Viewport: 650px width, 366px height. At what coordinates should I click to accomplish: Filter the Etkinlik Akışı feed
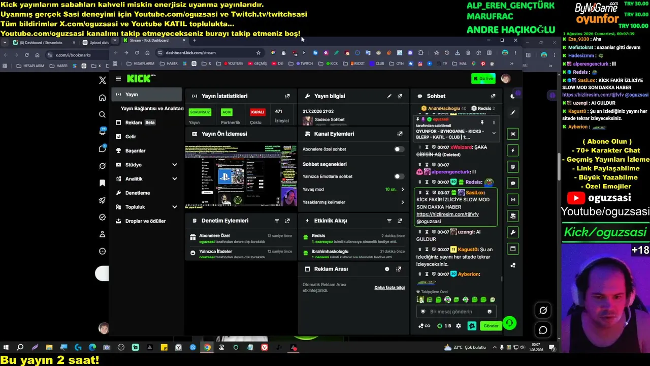pyautogui.click(x=389, y=221)
